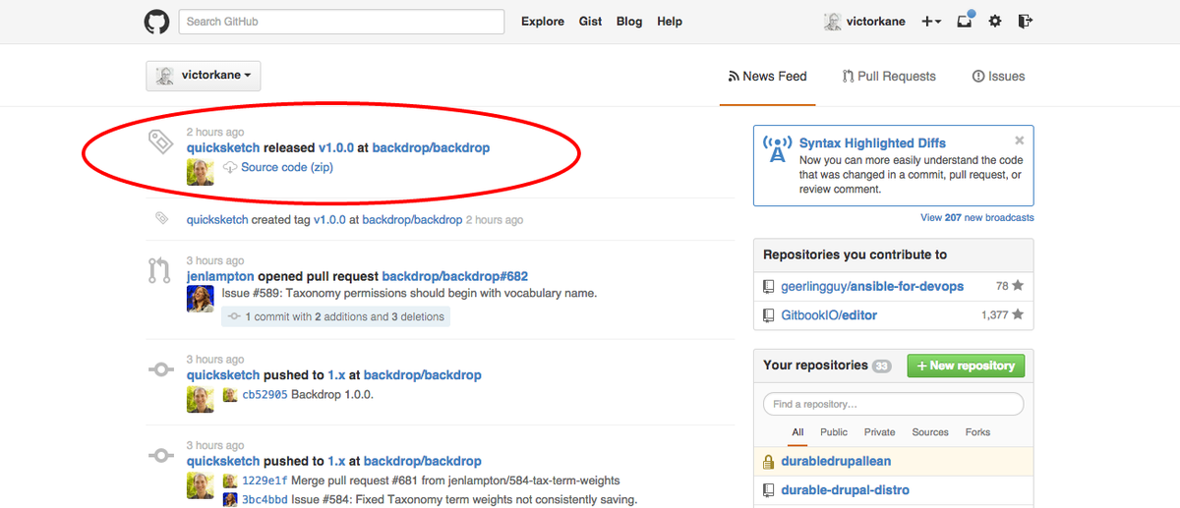Image resolution: width=1180 pixels, height=508 pixels.
Task: Click the New repository button
Action: click(x=966, y=366)
